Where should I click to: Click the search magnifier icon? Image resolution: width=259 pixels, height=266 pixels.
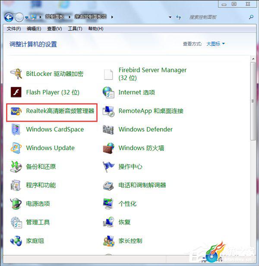tap(251, 17)
